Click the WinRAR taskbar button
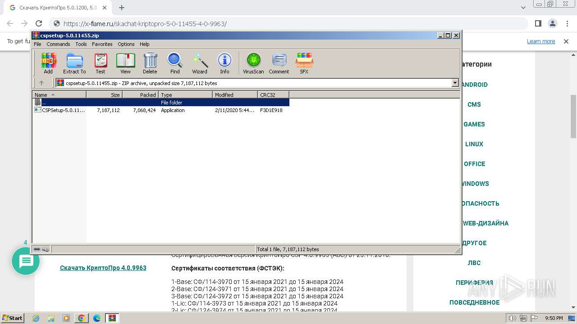Viewport: 577px width, 324px height. pos(112,318)
